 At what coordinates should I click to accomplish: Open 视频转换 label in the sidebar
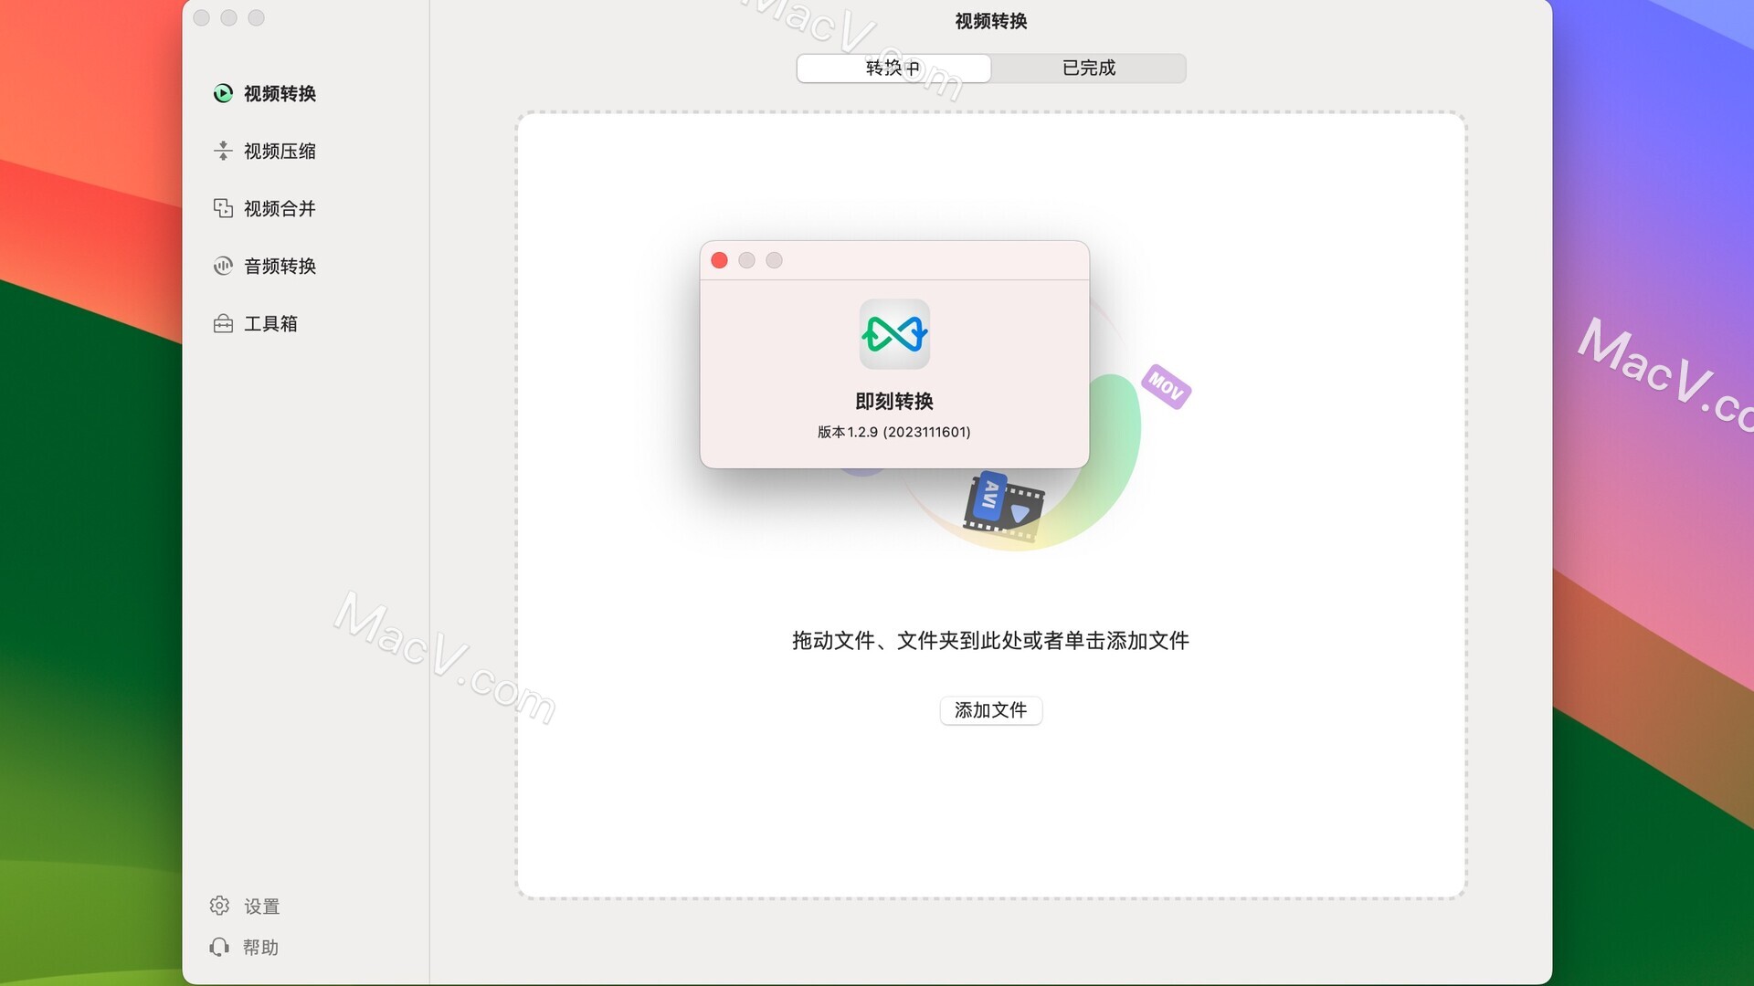tap(280, 93)
